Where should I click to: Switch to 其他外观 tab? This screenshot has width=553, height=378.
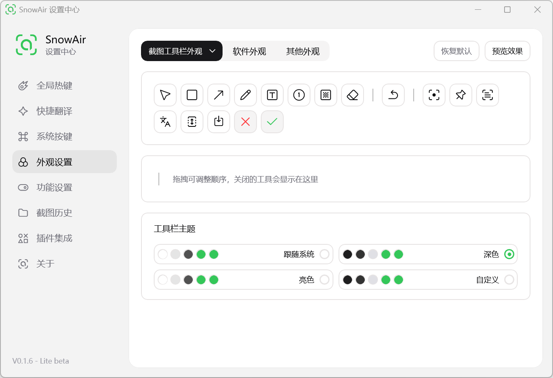coord(303,51)
